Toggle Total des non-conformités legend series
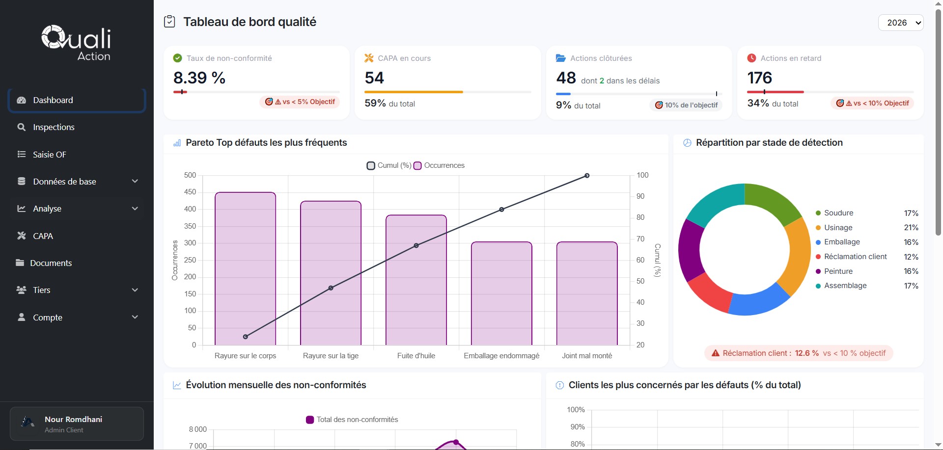Viewport: 943px width, 450px height. pos(352,420)
